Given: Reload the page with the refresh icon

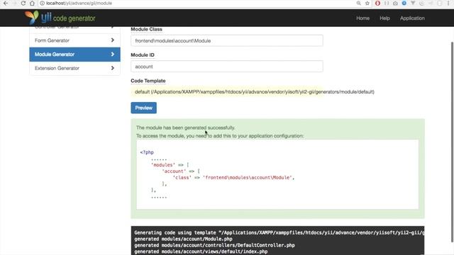Looking at the screenshot, I should pyautogui.click(x=23, y=3).
